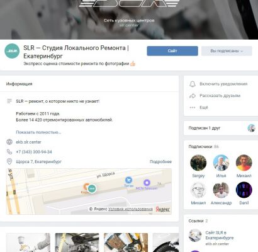This screenshot has width=258, height=252.
Task: Click the share arrow icon
Action: pyautogui.click(x=193, y=96)
